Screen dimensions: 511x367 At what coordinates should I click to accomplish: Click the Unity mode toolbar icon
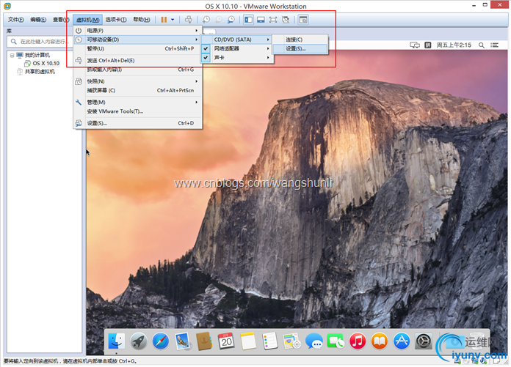[286, 20]
